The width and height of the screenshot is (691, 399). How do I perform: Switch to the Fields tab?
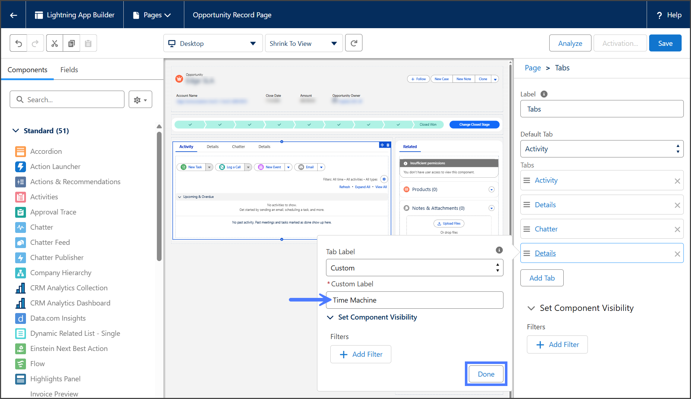coord(69,70)
